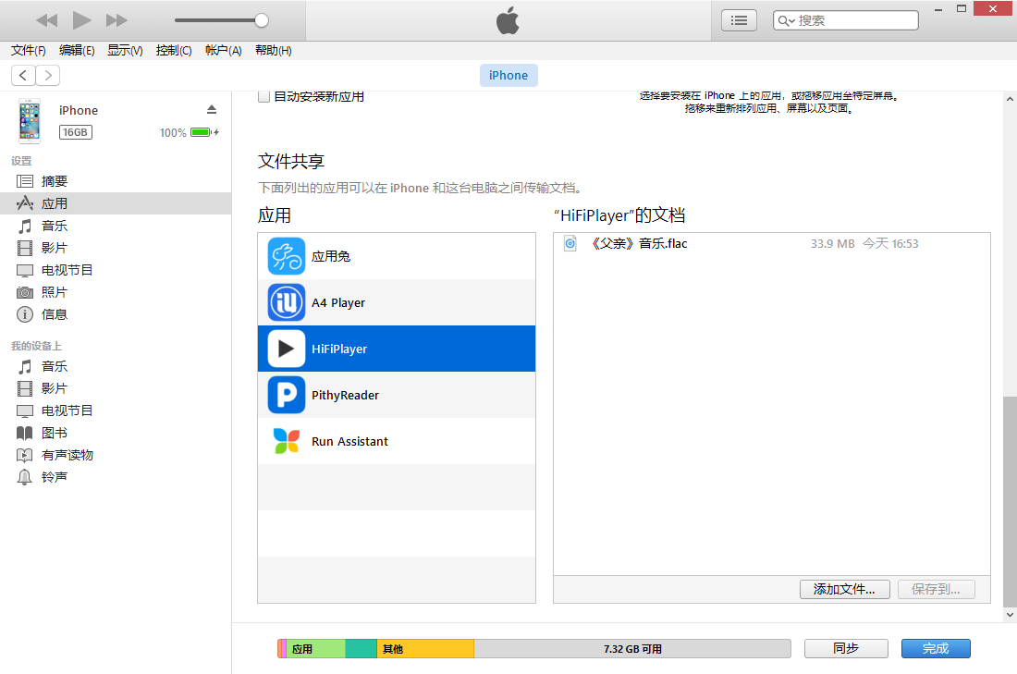Select the A4 Player app icon
This screenshot has height=674, width=1017.
[x=286, y=302]
